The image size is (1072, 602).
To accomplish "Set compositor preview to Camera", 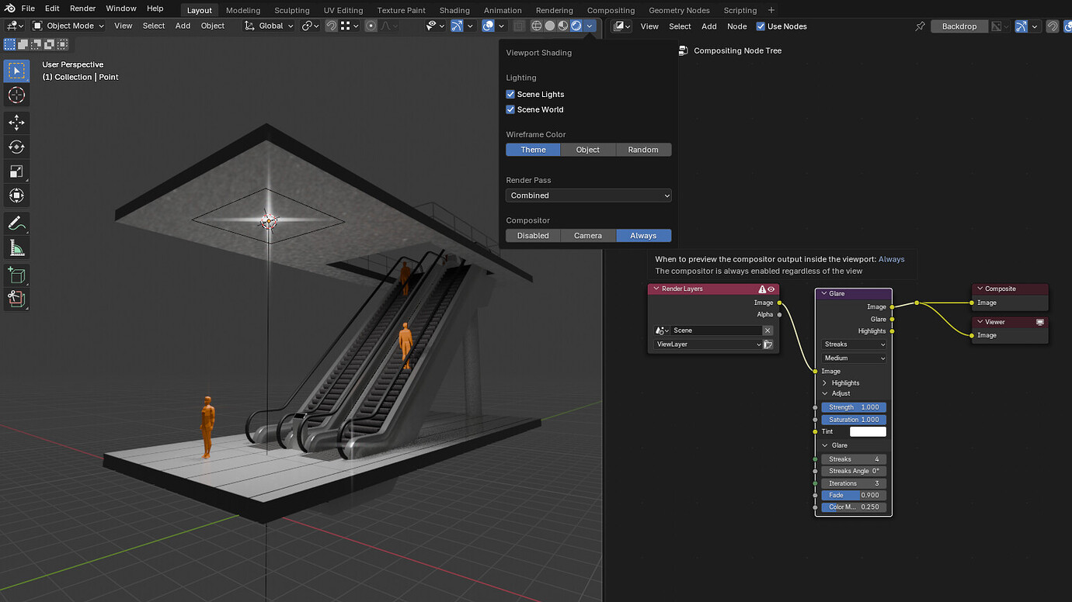I will pos(588,236).
